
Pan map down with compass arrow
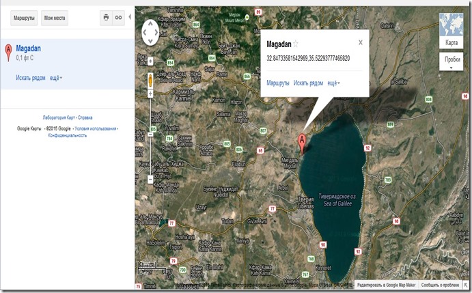click(x=150, y=40)
